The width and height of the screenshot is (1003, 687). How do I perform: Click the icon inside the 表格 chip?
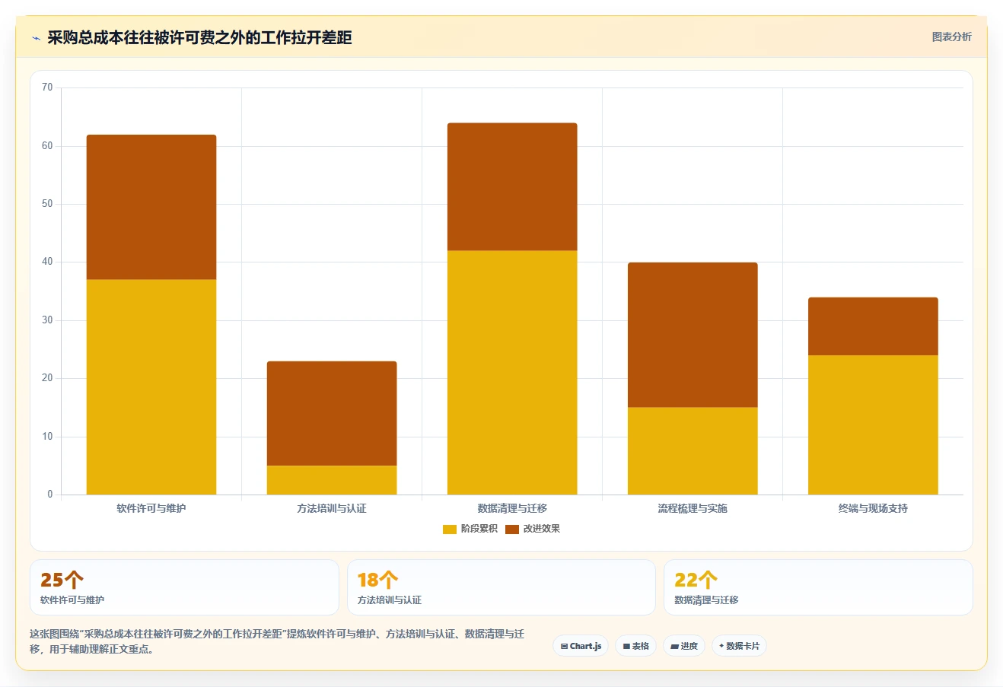click(626, 647)
